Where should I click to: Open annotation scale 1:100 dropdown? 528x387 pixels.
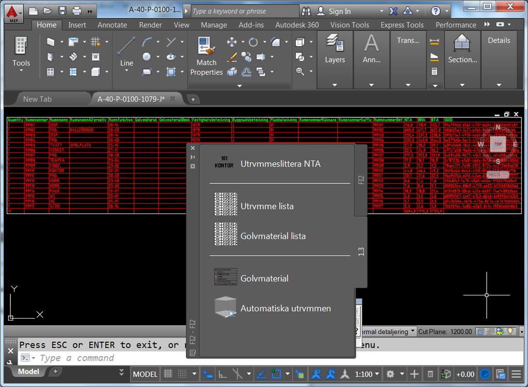pos(367,374)
